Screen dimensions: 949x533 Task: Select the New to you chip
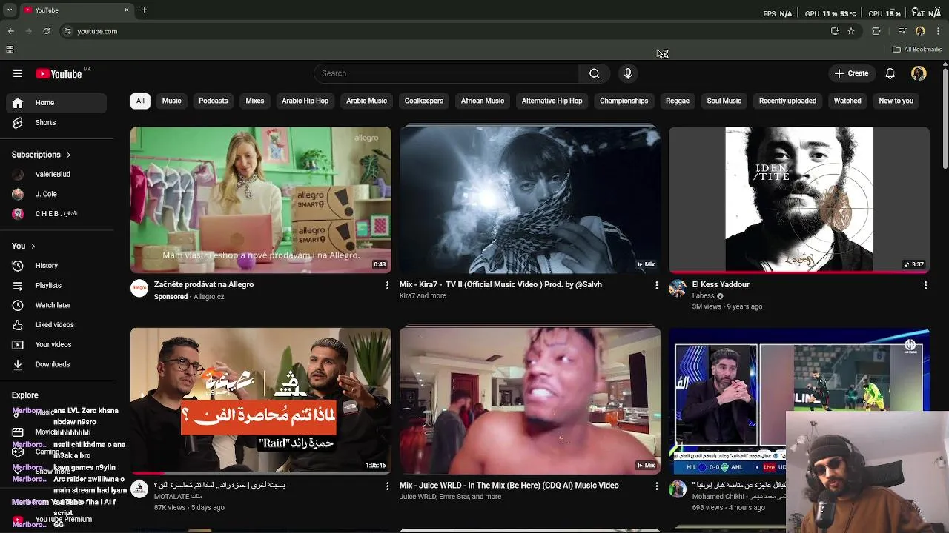point(896,101)
